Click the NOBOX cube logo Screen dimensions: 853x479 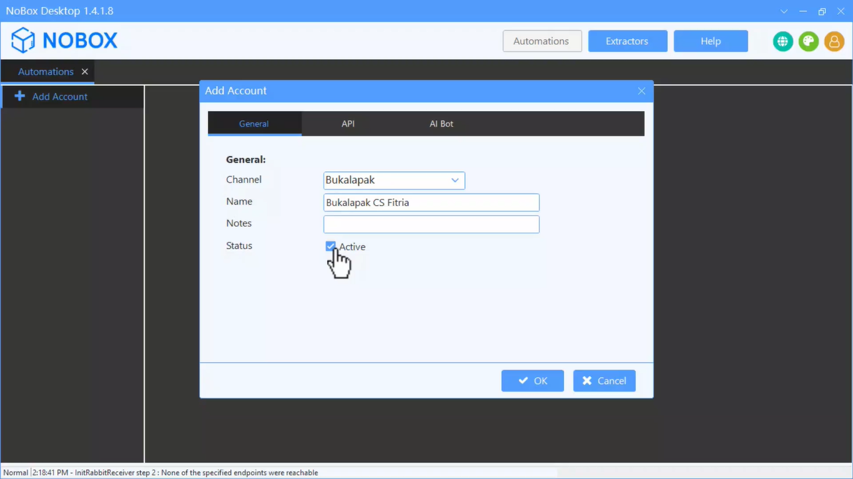click(23, 41)
